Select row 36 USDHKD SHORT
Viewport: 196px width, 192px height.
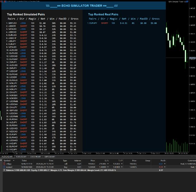(x=41, y=128)
